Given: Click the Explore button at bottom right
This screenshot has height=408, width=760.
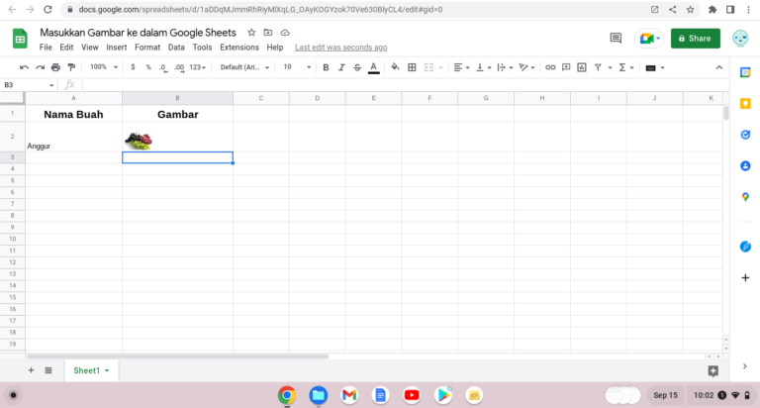Looking at the screenshot, I should point(712,371).
